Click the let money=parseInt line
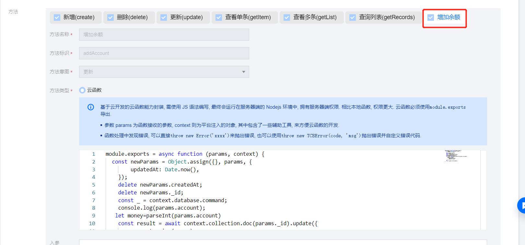This screenshot has height=245, width=525. 168,216
